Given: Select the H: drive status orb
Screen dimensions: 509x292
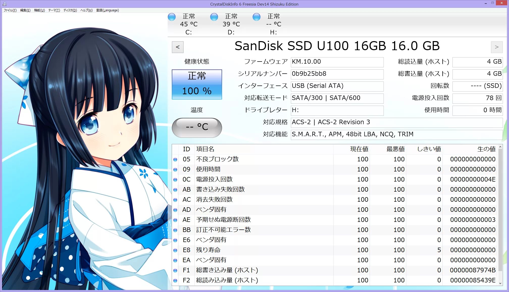Looking at the screenshot, I should [257, 17].
